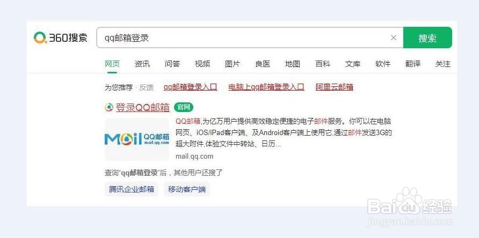The height and width of the screenshot is (238, 479).
Task: Click the 反馈 feedback link
Action: (146, 87)
